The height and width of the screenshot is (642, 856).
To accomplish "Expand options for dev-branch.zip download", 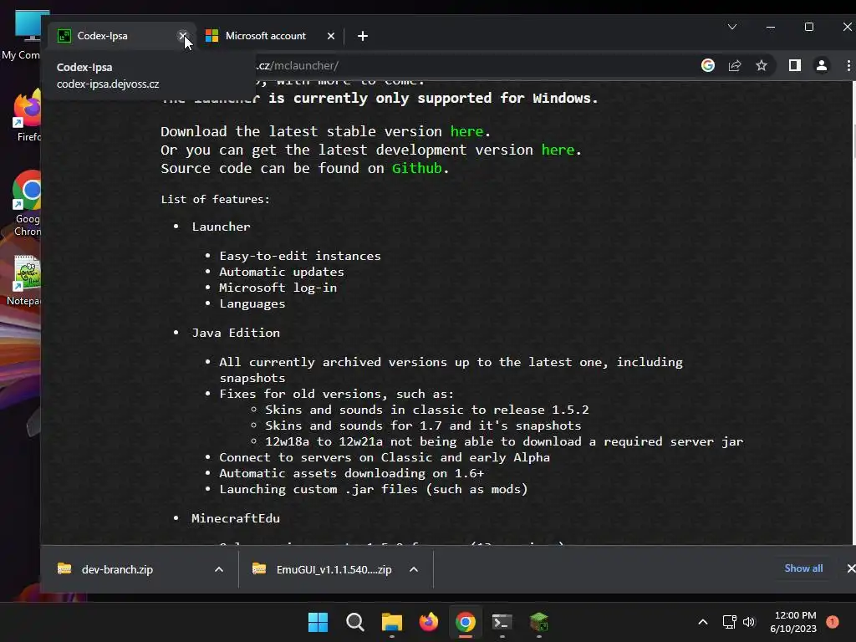I will point(219,569).
